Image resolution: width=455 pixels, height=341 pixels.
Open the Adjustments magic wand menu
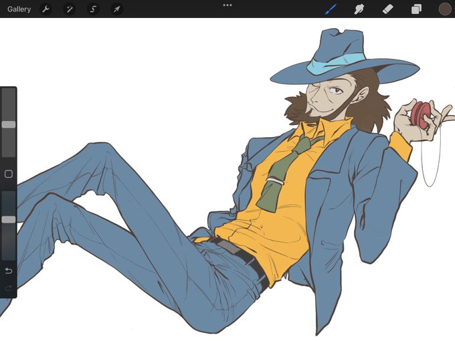coord(70,9)
